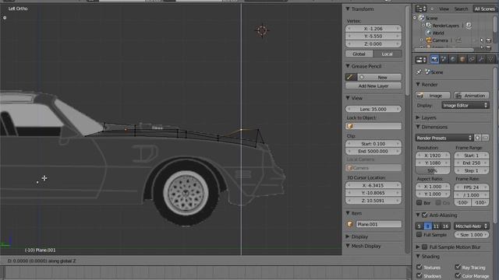The image size is (499, 280).
Task: Click the New grease pencil button
Action: pyautogui.click(x=380, y=77)
